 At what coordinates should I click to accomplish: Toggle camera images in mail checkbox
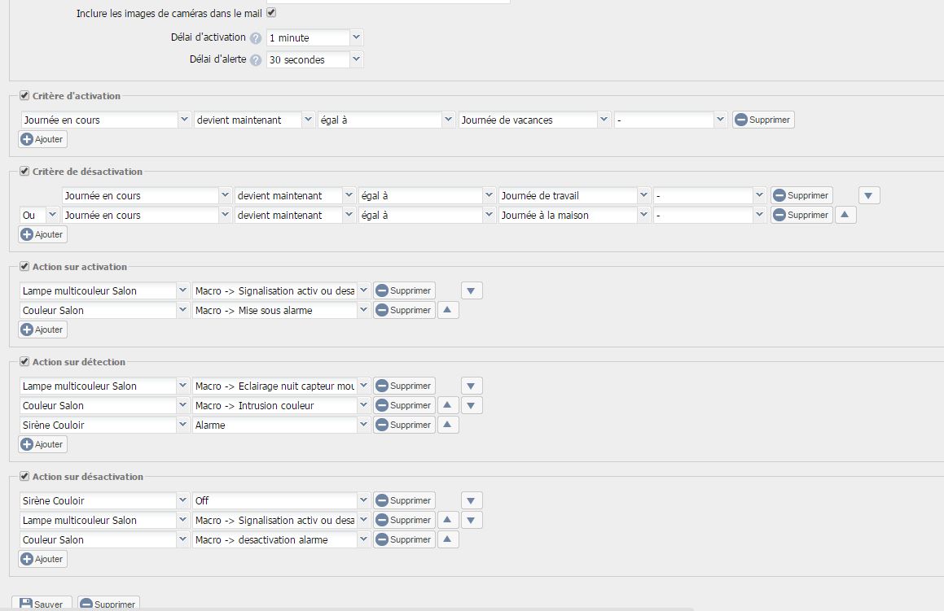coord(271,13)
